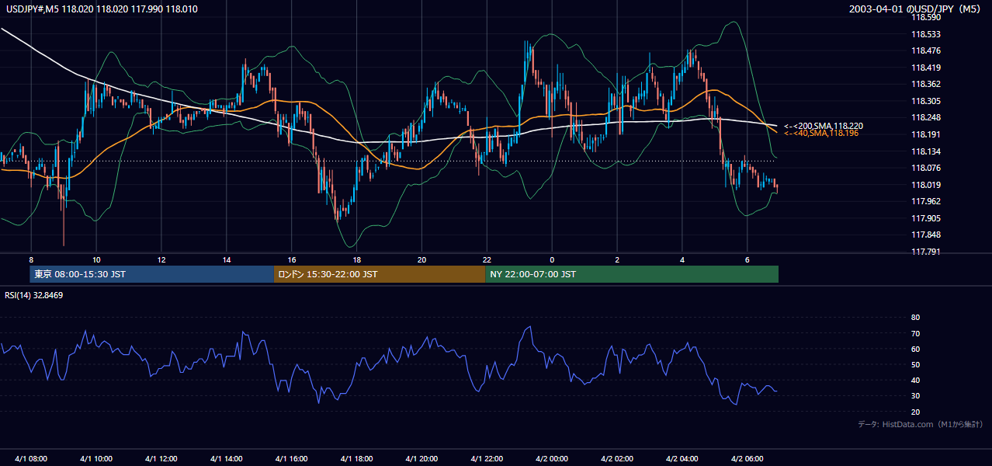Screen dimensions: 992x466
Task: Click the 4/2 04:00 date axis label
Action: [x=683, y=458]
